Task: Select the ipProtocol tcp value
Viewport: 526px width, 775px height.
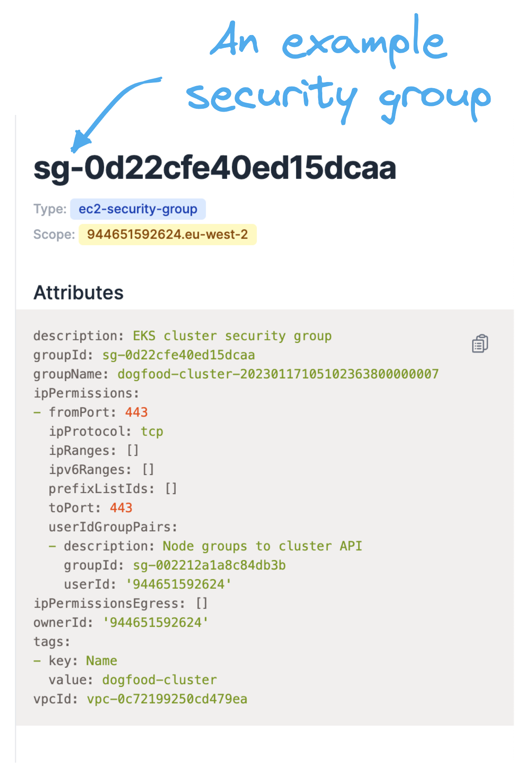Action: [152, 431]
